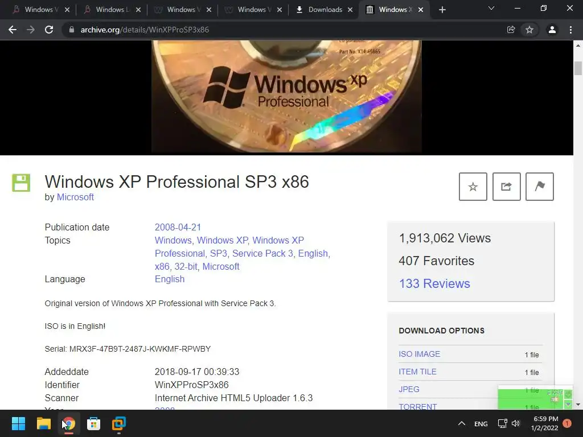
Task: Click the forward navigation arrow
Action: (31, 30)
